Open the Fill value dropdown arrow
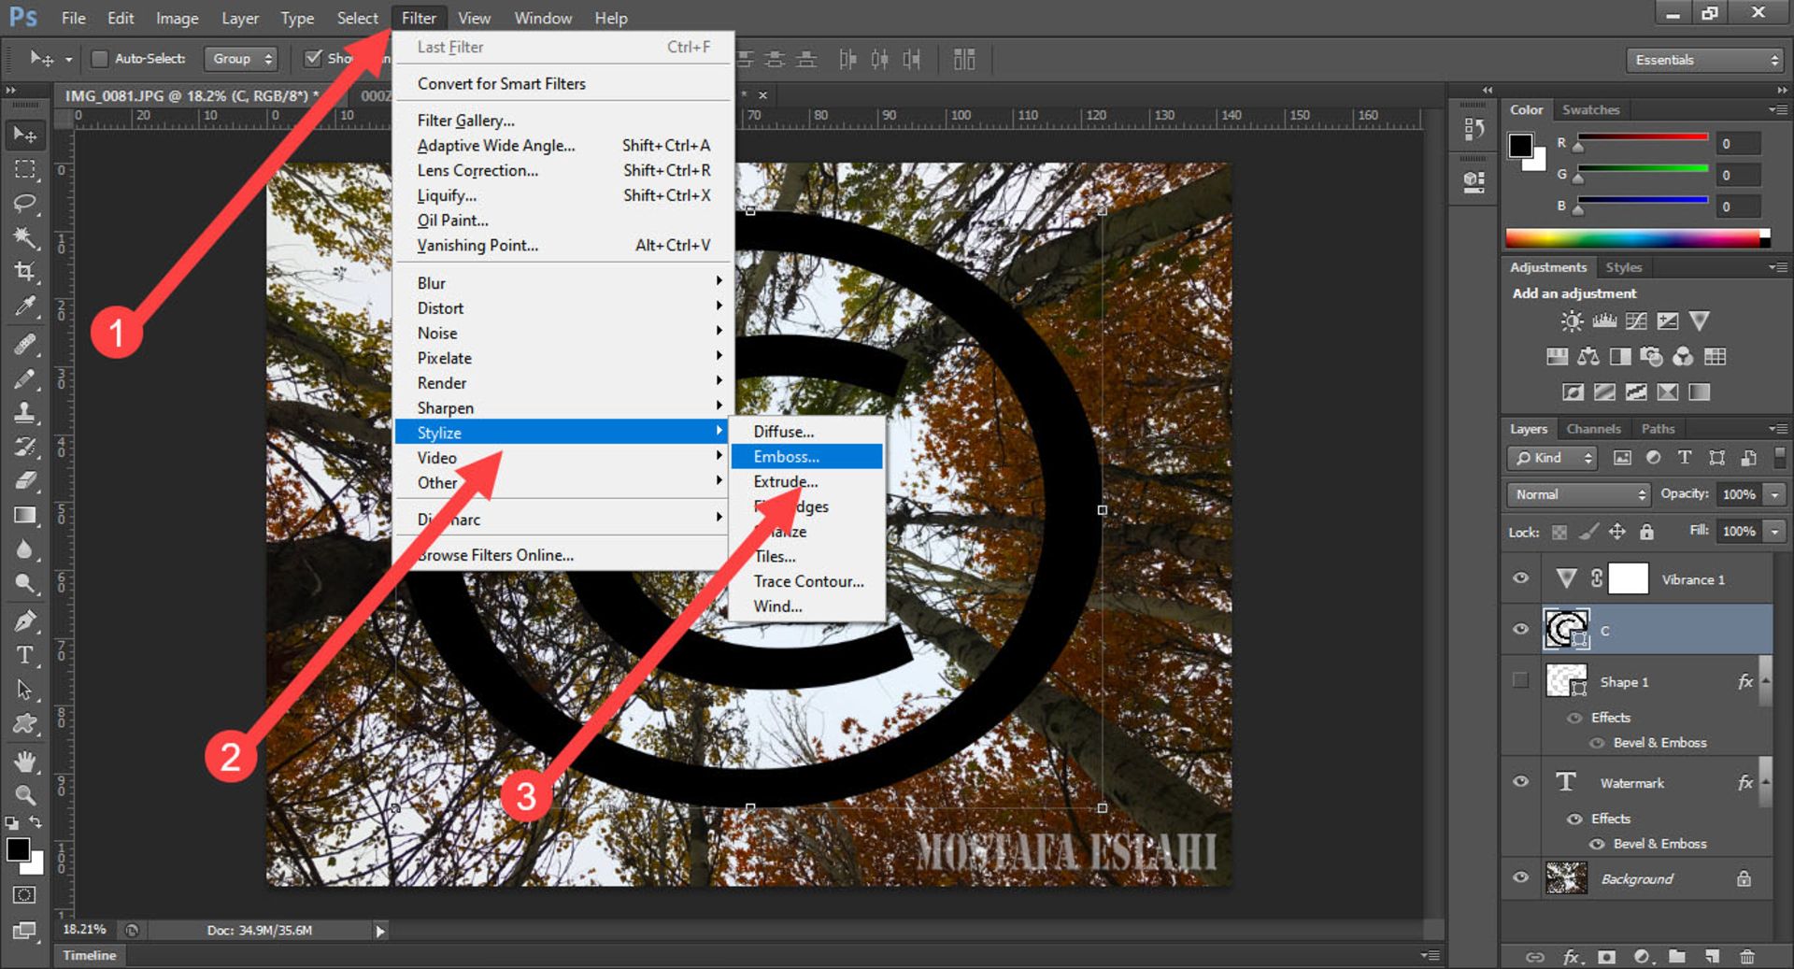Viewport: 1794px width, 969px height. click(x=1775, y=531)
